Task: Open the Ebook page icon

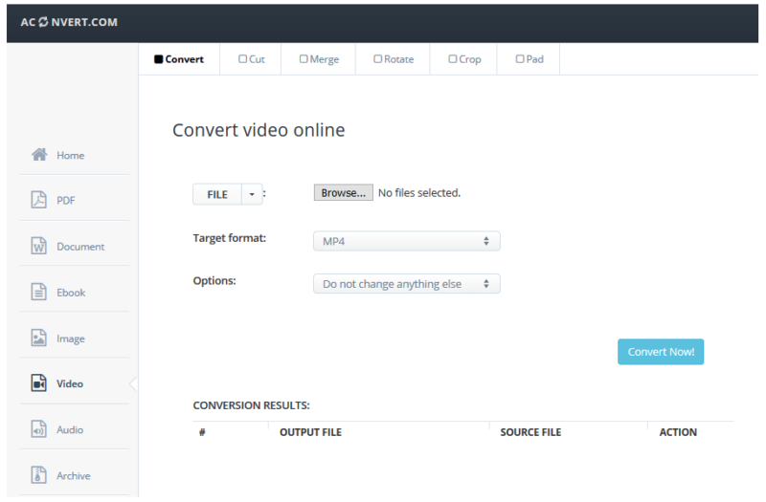Action: coord(38,292)
